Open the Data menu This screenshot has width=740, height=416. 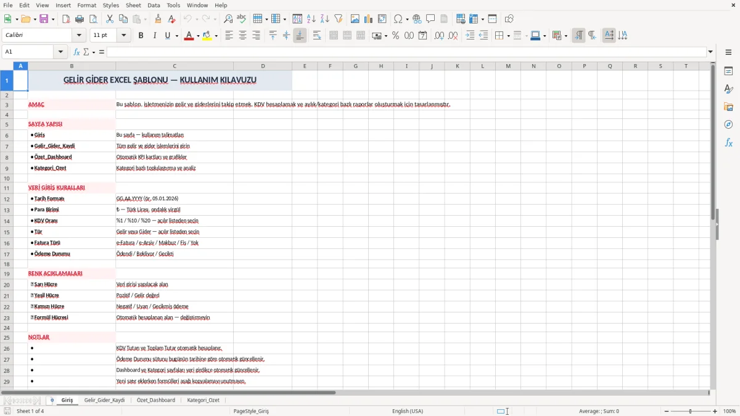click(x=154, y=5)
